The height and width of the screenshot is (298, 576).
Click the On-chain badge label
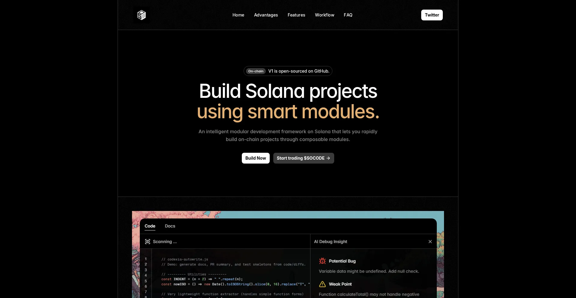pos(256,71)
